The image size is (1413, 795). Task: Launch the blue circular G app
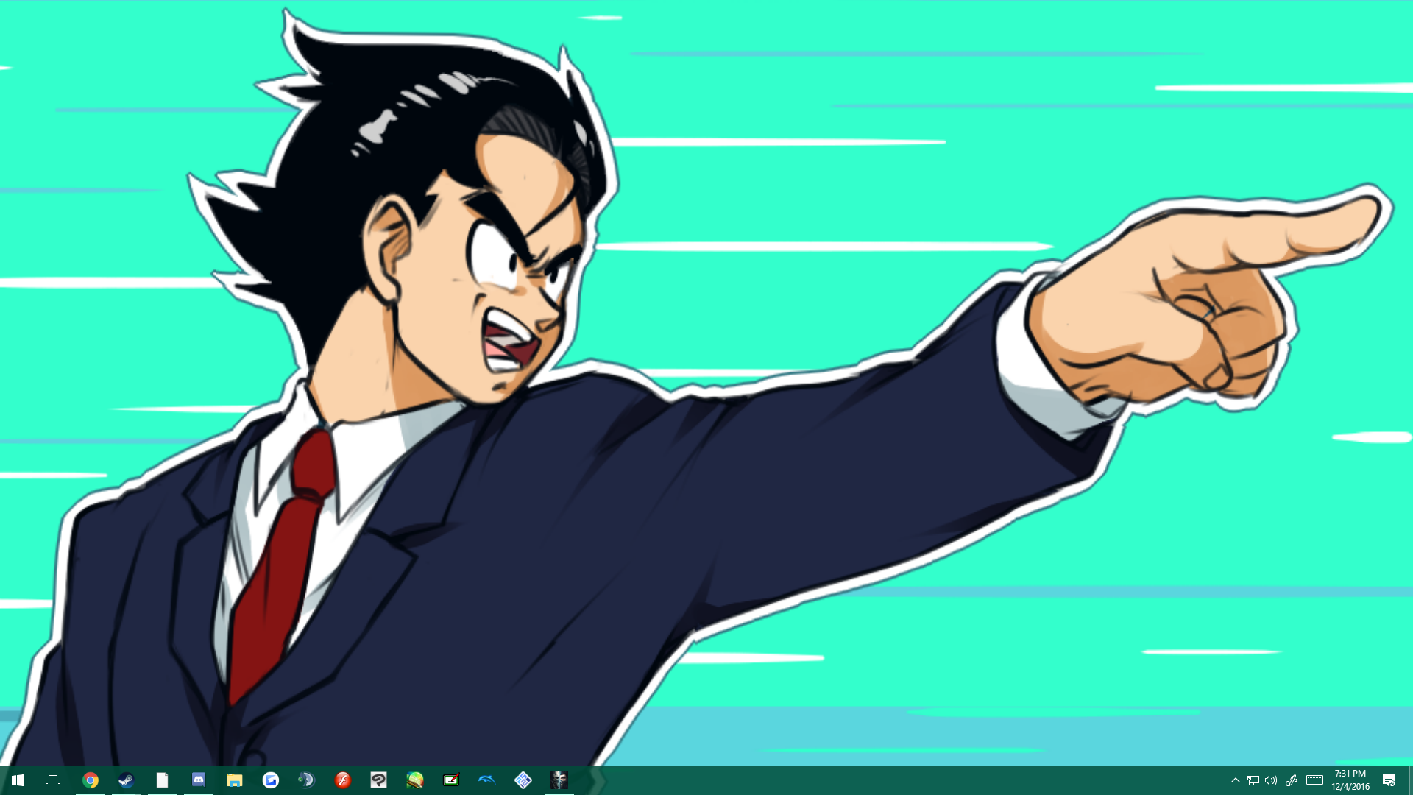271,780
